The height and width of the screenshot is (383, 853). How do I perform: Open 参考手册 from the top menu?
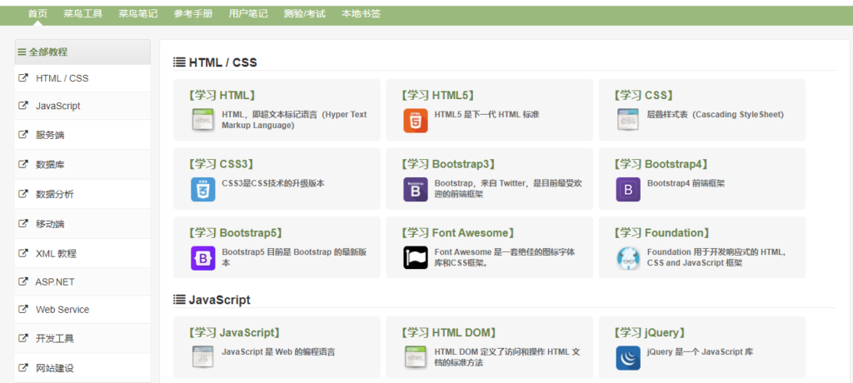click(x=193, y=14)
